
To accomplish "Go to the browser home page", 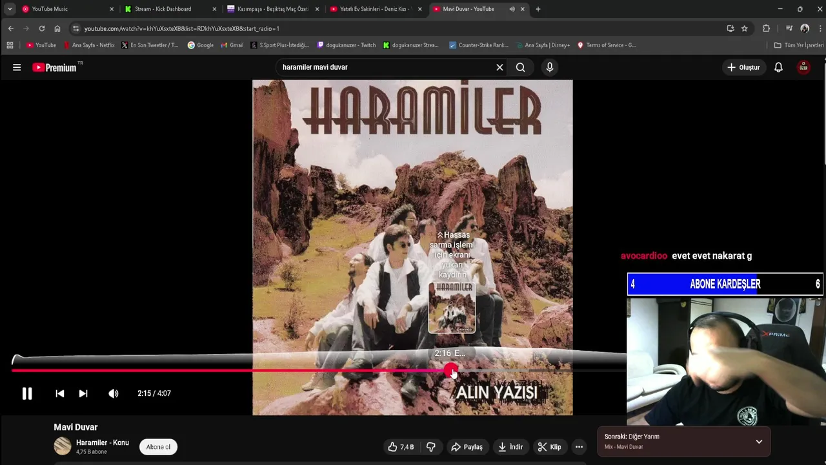I will (x=57, y=28).
